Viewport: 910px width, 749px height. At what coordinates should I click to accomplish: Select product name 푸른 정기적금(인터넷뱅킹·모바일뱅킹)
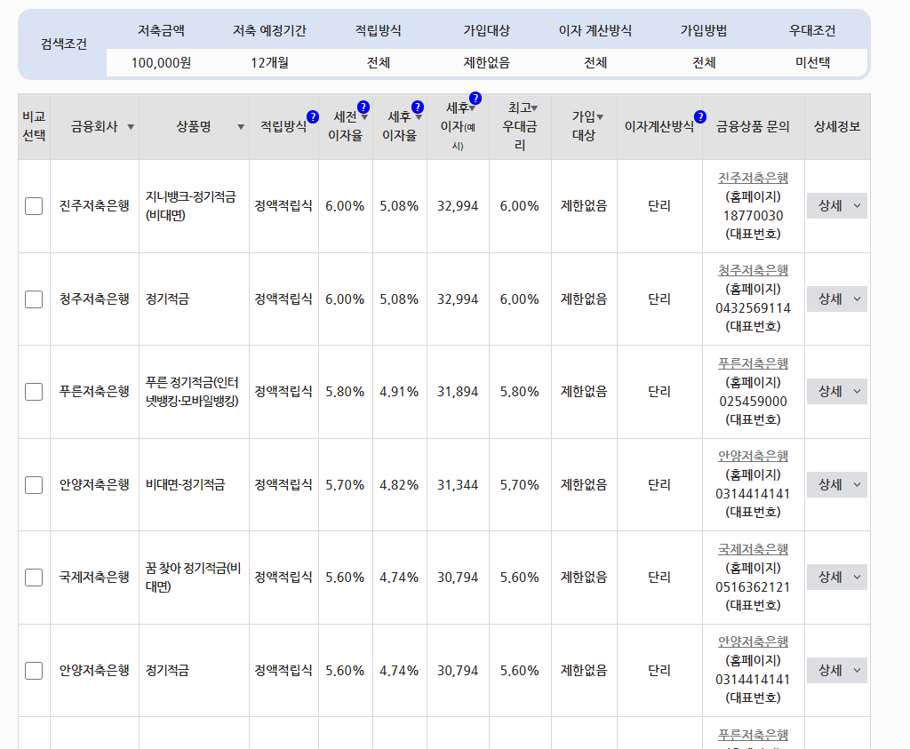point(192,392)
